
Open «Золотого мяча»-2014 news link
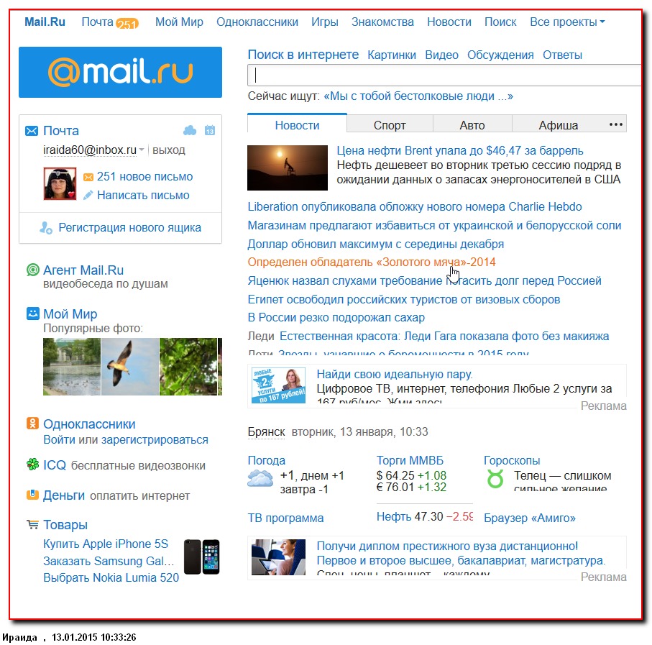pyautogui.click(x=372, y=262)
